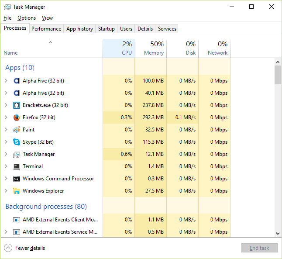Select the Brackets.exe (32 bit) name text
Image resolution: width=282 pixels, height=259 pixels.
click(x=45, y=105)
